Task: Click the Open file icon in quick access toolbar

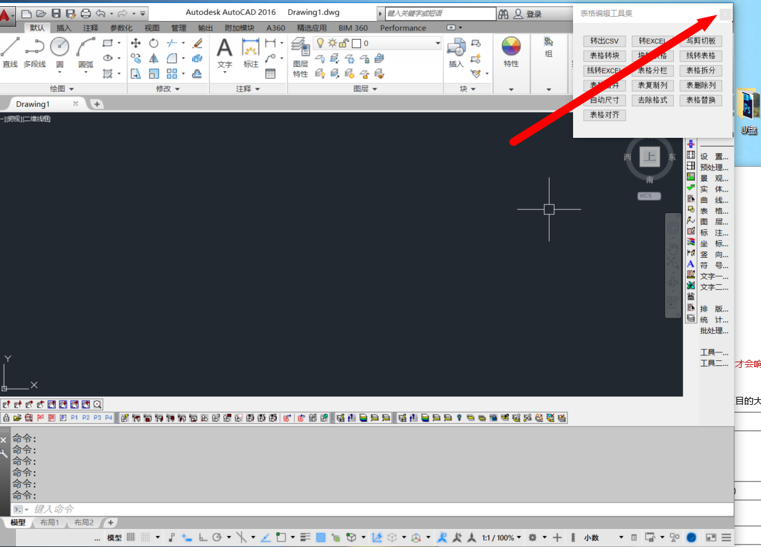Action: (x=41, y=13)
